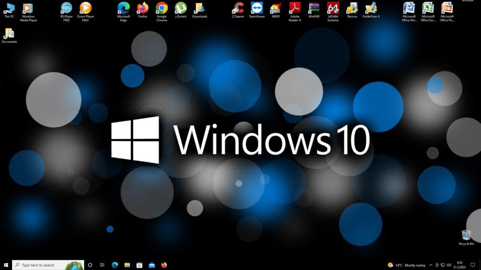Open the Mail app from taskbar
The width and height of the screenshot is (481, 270).
point(152,265)
